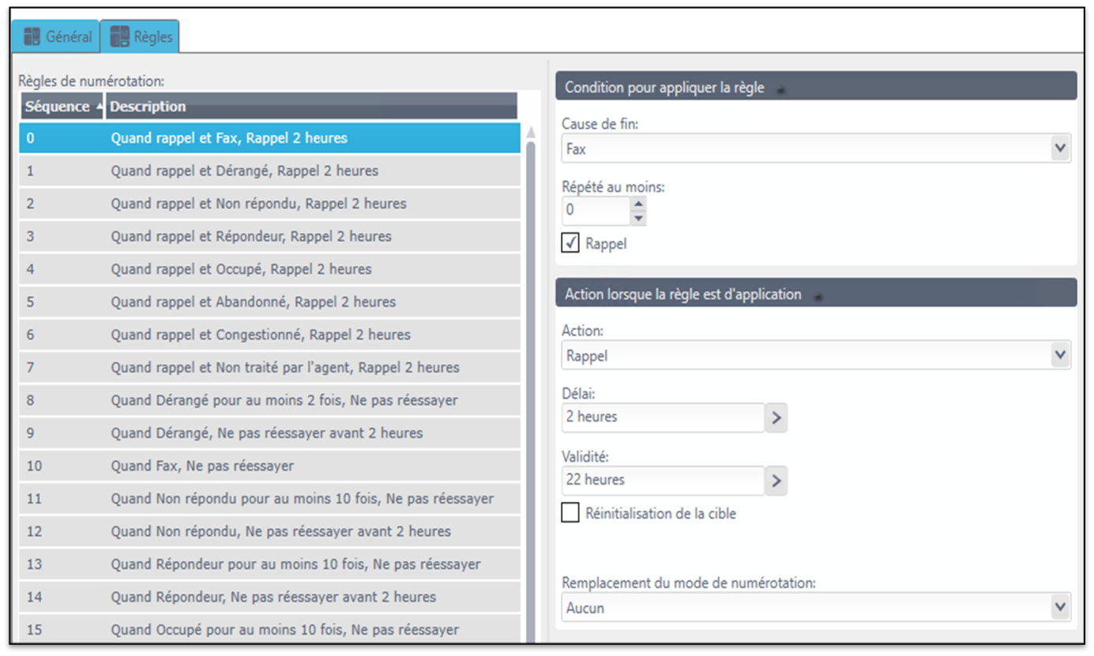This screenshot has width=1094, height=656.
Task: Click the Répété au moins number field
Action: point(596,211)
